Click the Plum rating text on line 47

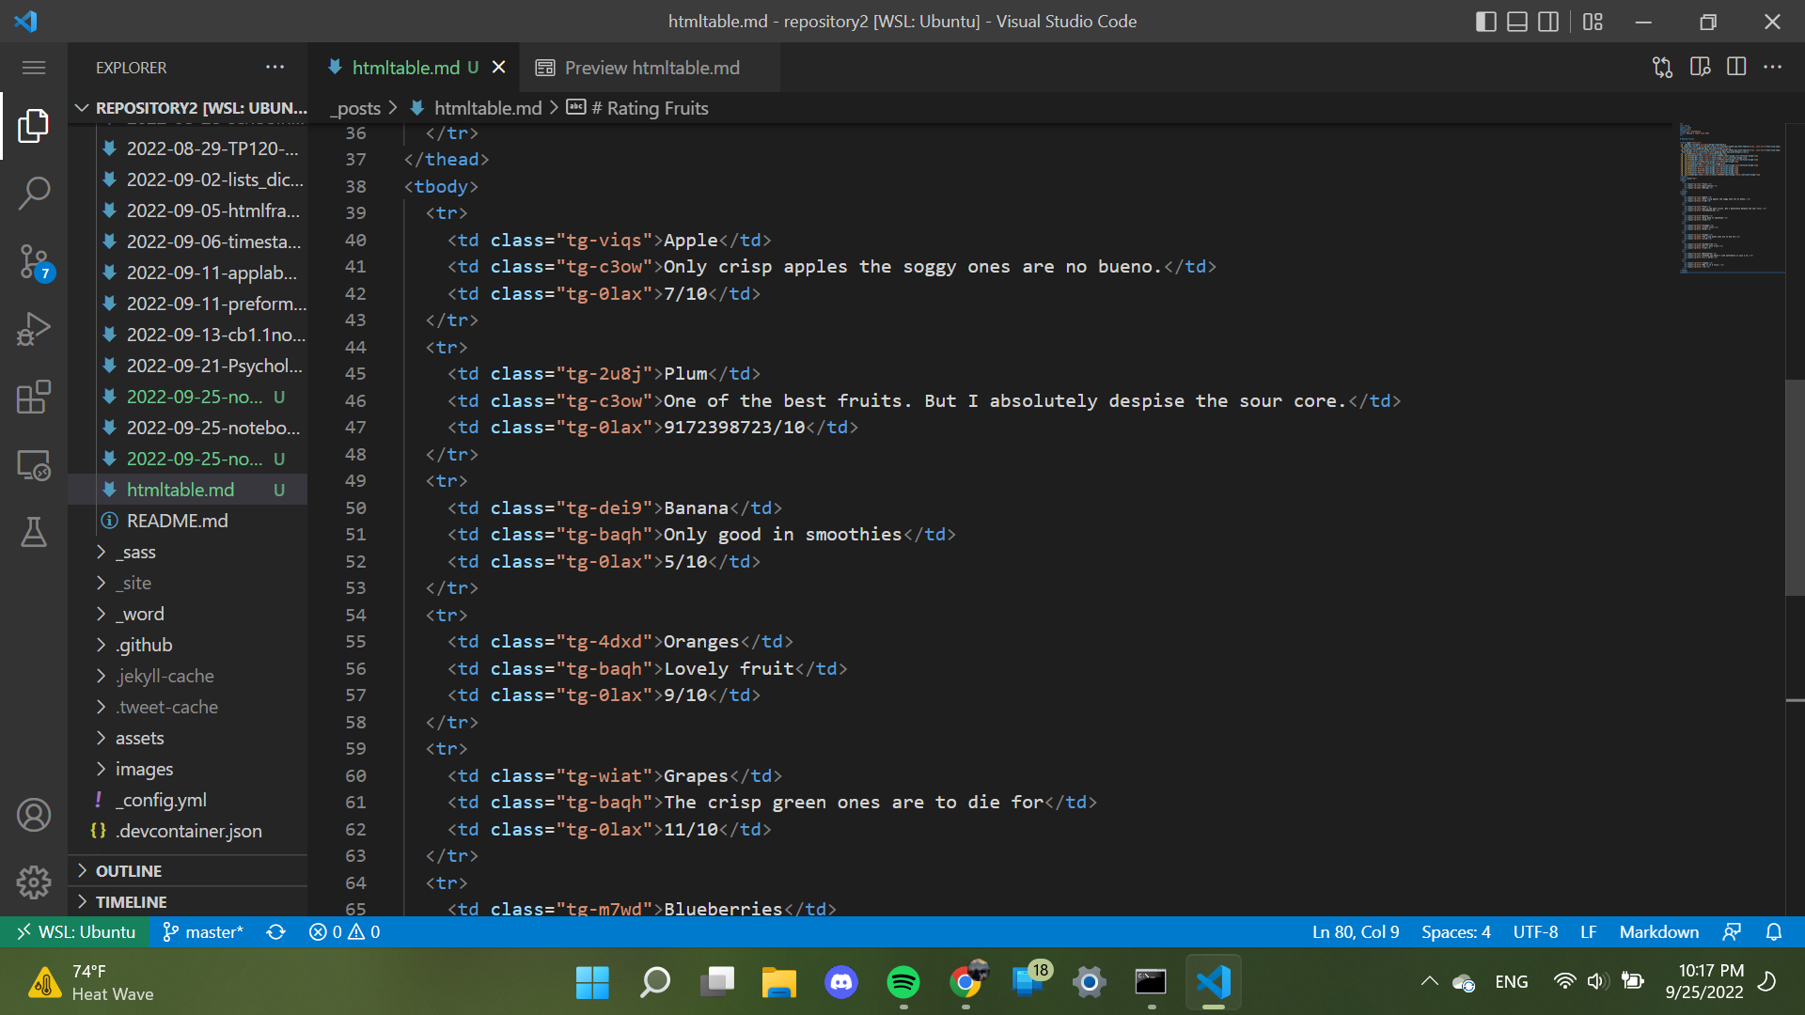click(x=734, y=428)
